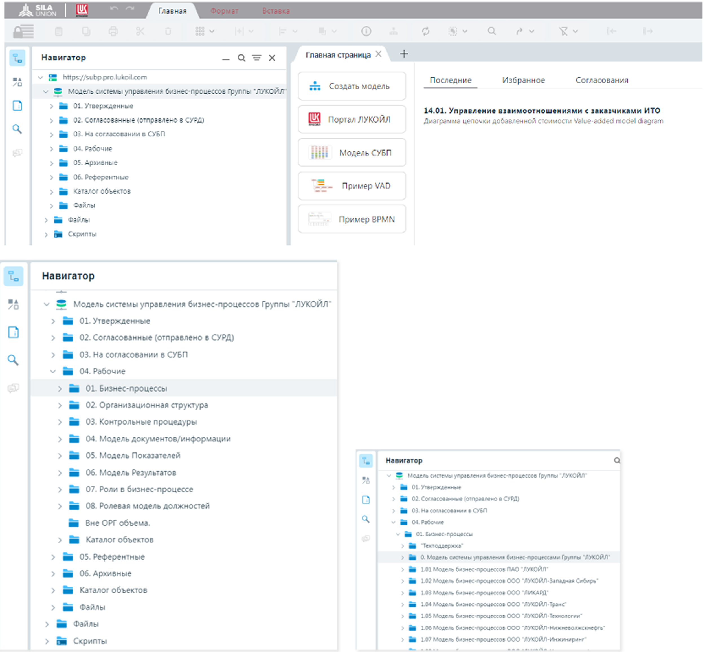
Task: Click search icon in top Navigator header
Action: [241, 58]
